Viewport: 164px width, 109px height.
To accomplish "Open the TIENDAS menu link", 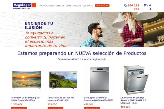I will pos(77,6).
